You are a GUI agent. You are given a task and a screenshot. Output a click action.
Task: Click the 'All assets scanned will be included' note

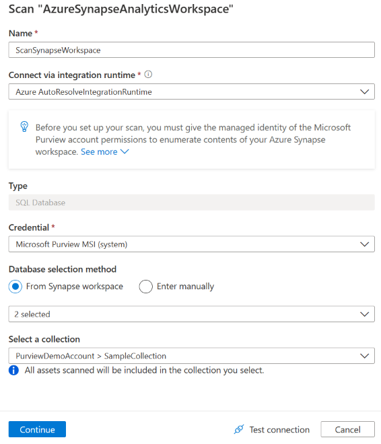pos(144,370)
